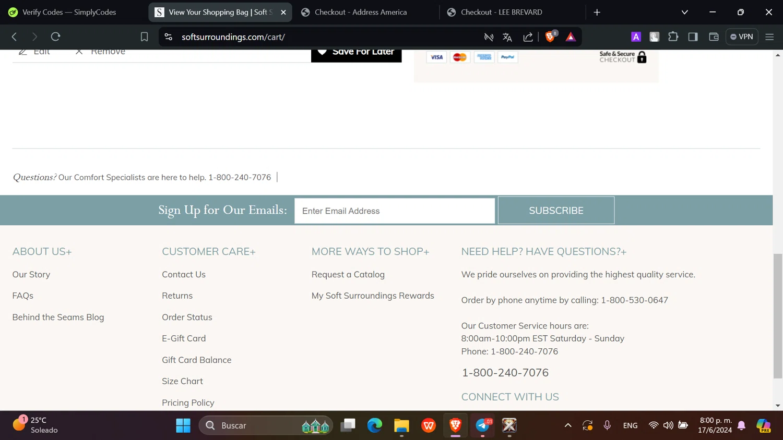Click the Remove item link

pyautogui.click(x=100, y=52)
